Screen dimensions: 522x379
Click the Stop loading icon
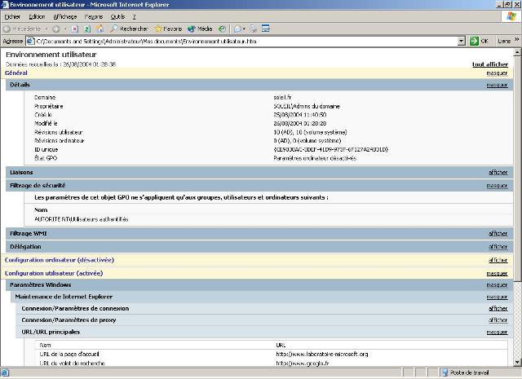[x=75, y=29]
